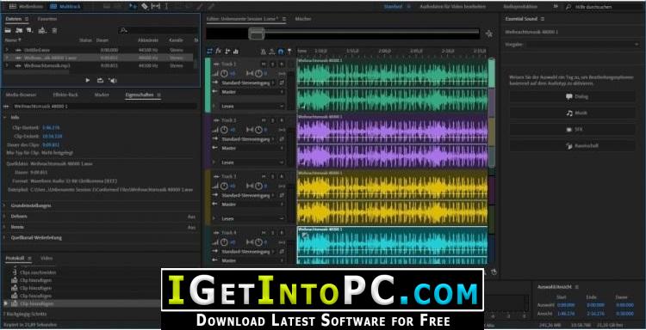Toggle auto-play speaker icon in Dateien panel
Viewport: 646px width, 330px height.
point(113,80)
